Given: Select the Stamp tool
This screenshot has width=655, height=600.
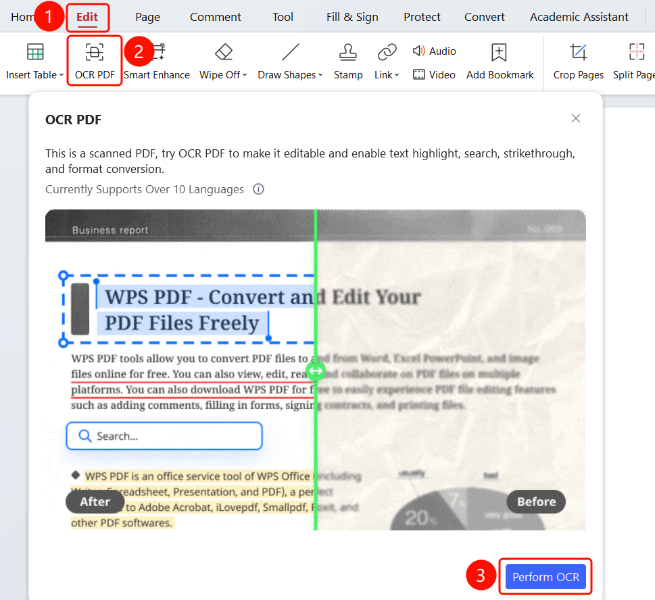Looking at the screenshot, I should point(348,61).
